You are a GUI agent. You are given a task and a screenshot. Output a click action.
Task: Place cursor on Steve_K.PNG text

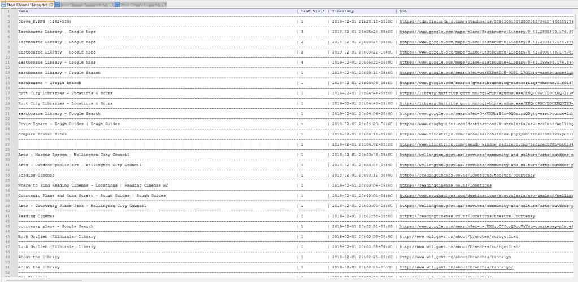[x=32, y=21]
